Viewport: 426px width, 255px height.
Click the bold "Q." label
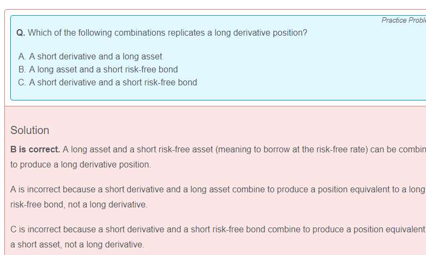click(21, 32)
